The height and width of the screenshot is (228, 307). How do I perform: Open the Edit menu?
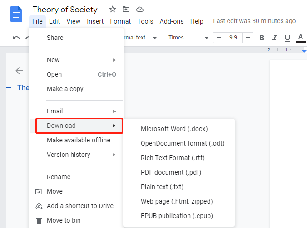pyautogui.click(x=54, y=21)
